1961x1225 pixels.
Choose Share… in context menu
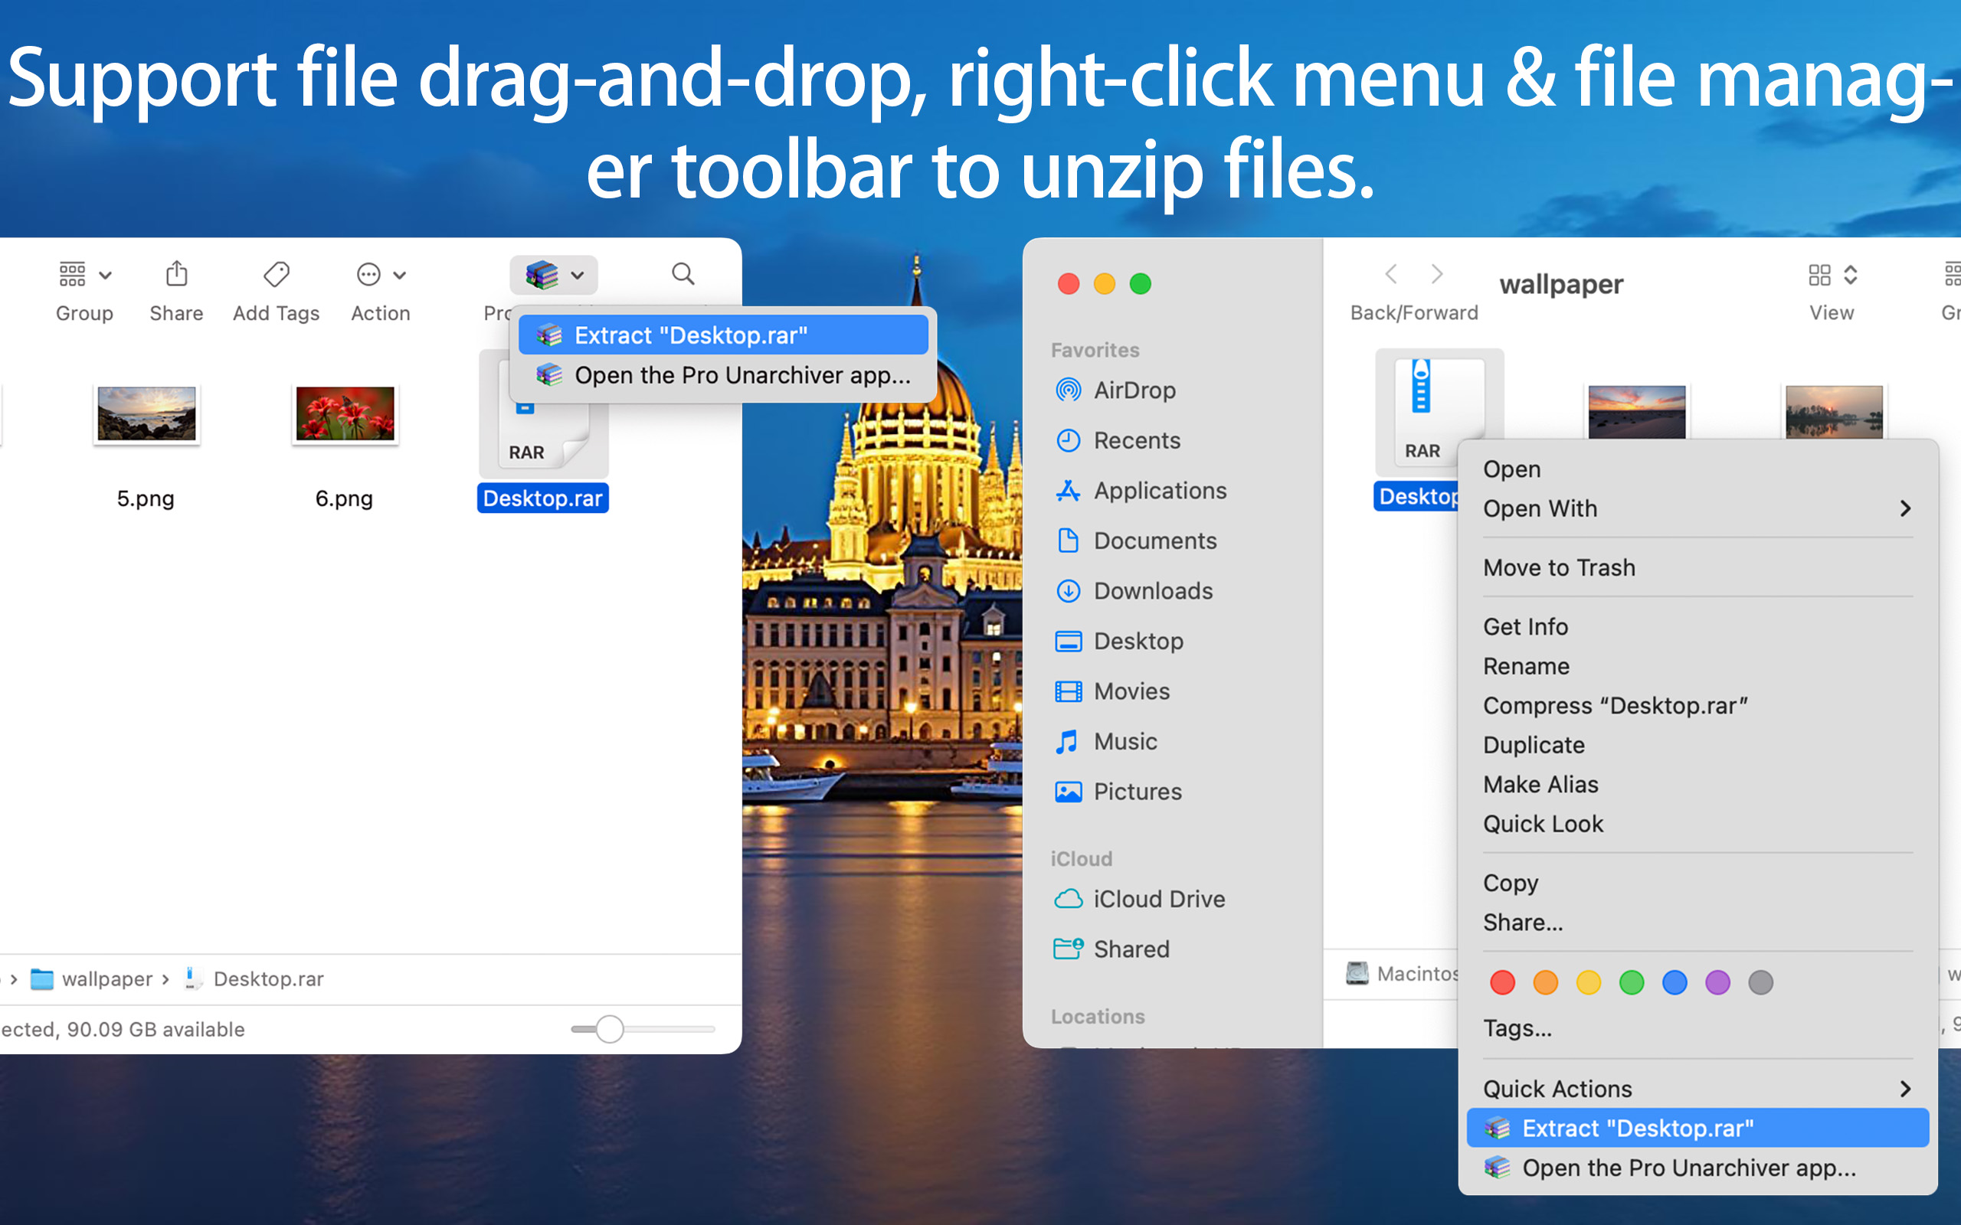pos(1697,923)
